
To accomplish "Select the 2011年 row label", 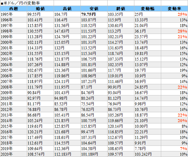I will coord(7,104).
